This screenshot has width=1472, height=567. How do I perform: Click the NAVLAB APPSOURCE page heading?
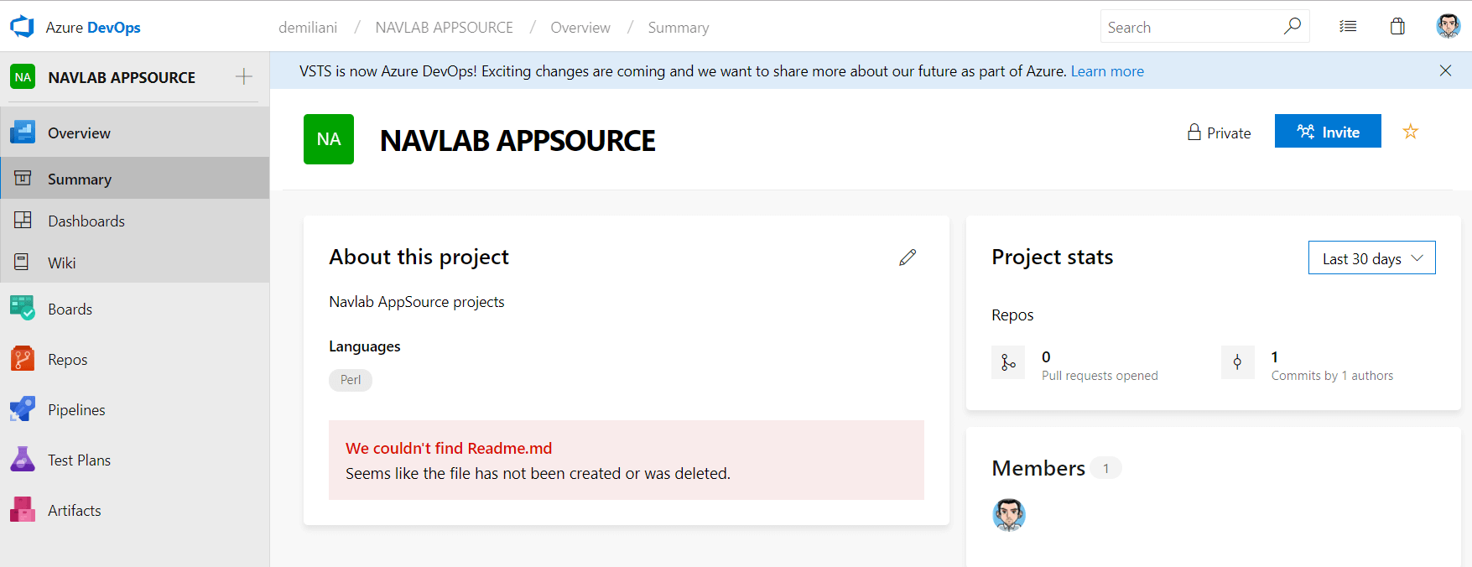click(518, 140)
